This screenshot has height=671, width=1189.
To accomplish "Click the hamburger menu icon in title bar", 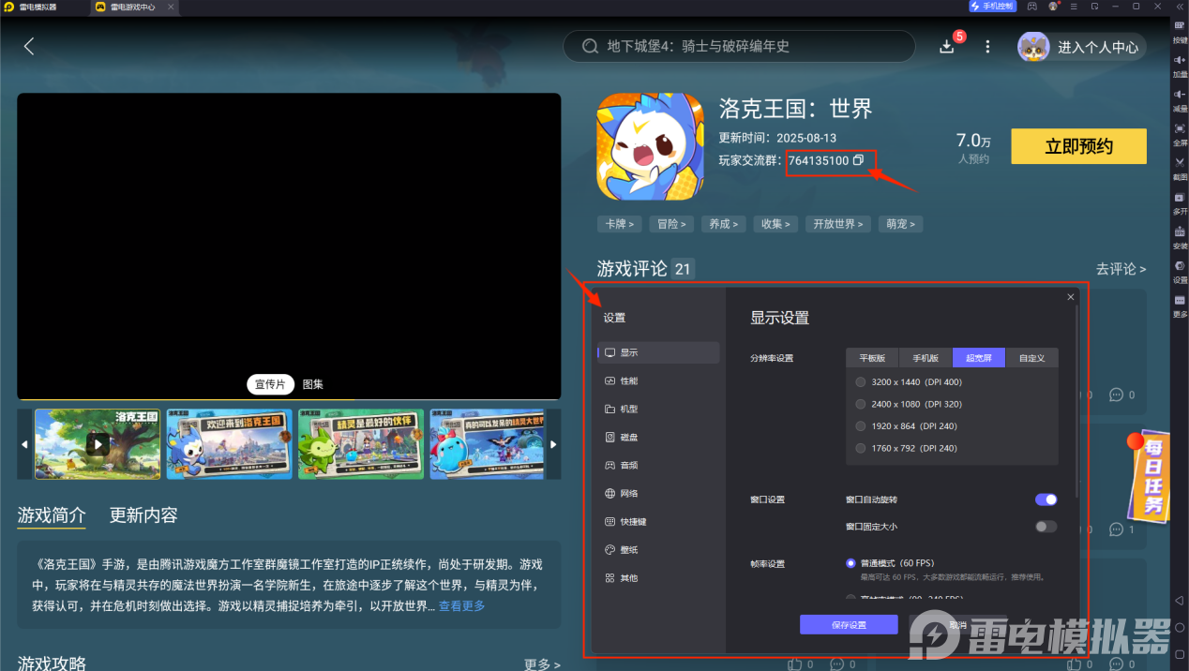I will [1074, 6].
